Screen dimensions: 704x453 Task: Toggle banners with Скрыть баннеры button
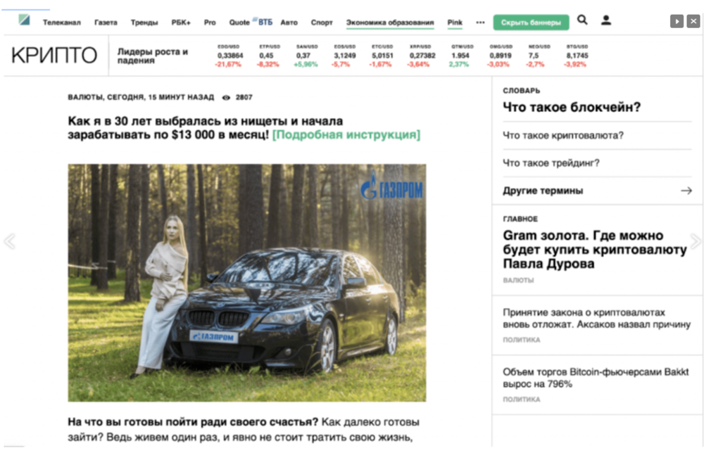tap(531, 23)
